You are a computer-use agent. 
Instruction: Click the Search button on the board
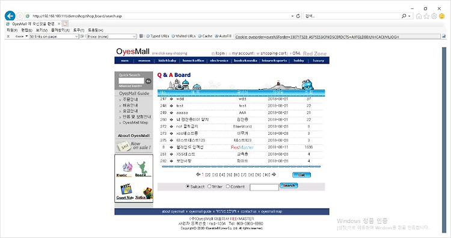point(289,186)
